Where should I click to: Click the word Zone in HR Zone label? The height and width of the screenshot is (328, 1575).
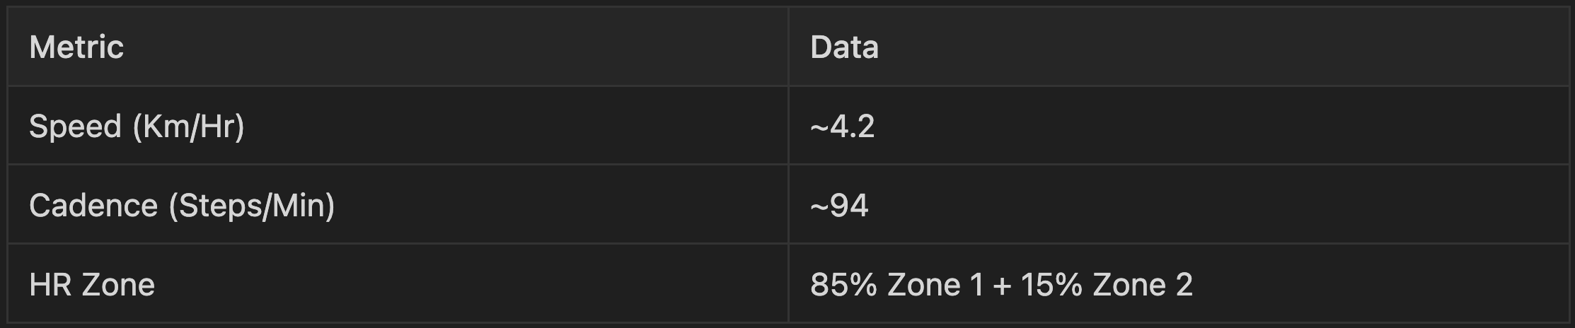click(x=118, y=285)
